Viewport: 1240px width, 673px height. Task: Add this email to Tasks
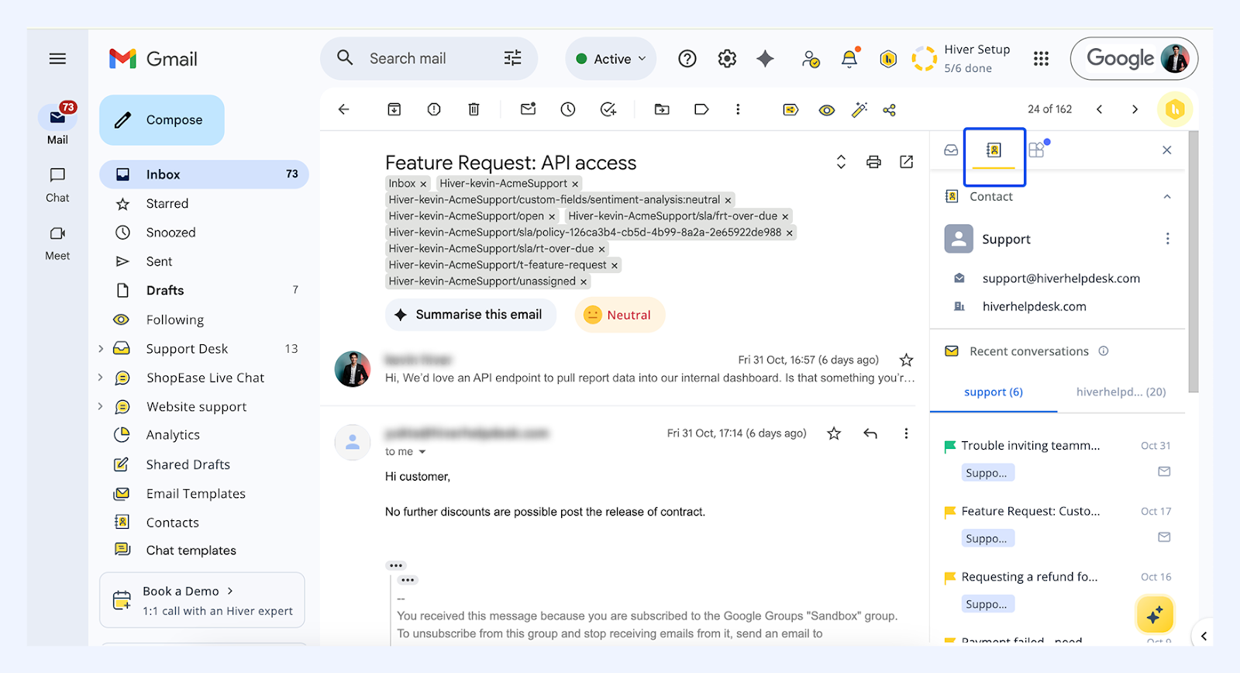pos(608,110)
